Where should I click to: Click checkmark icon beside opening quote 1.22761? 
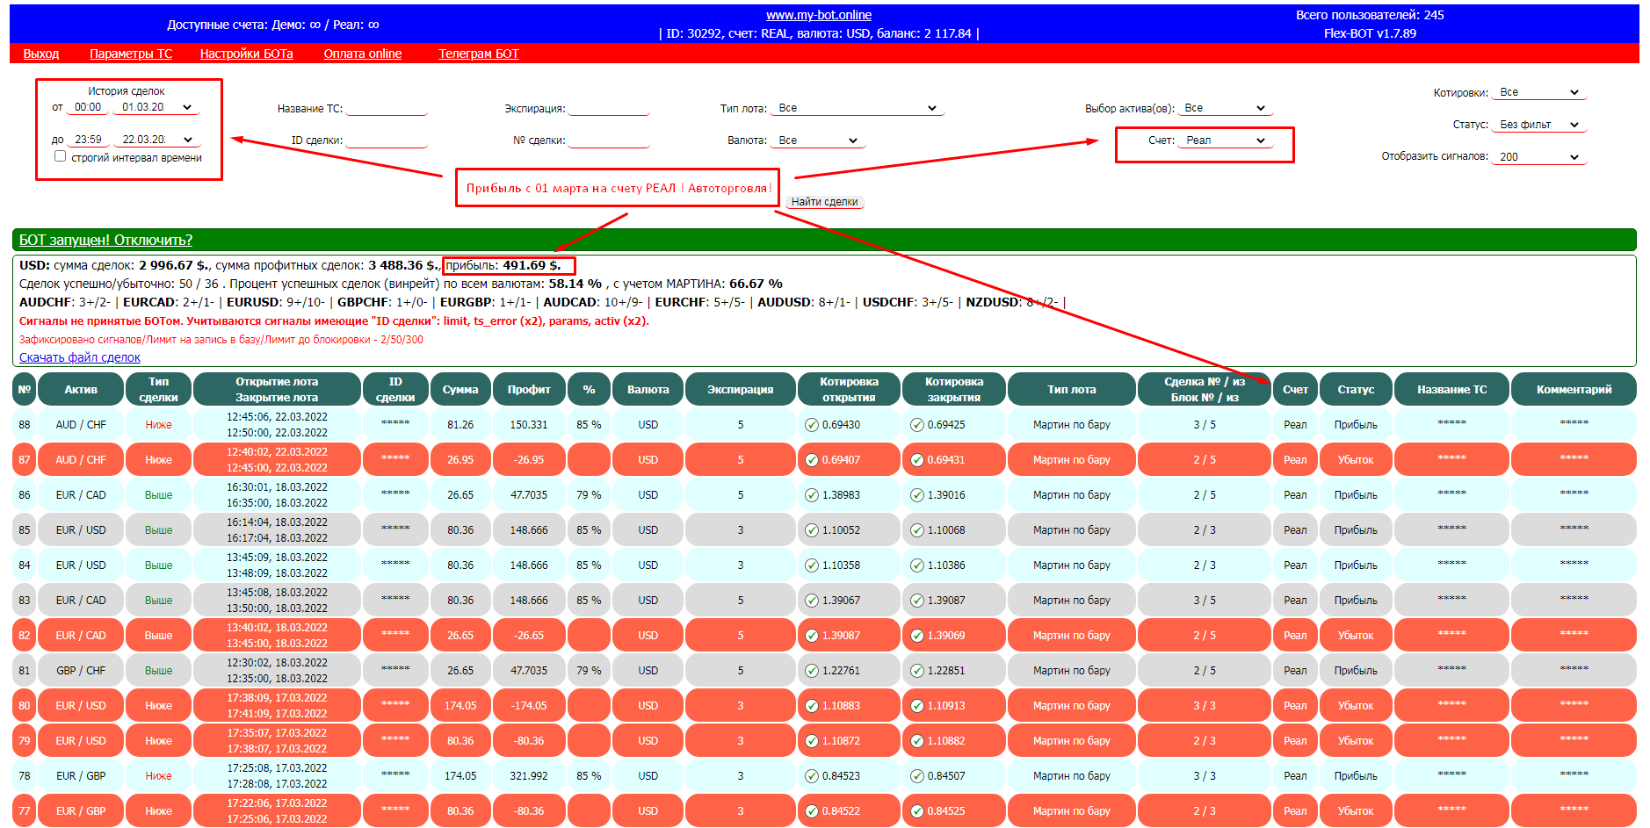812,671
